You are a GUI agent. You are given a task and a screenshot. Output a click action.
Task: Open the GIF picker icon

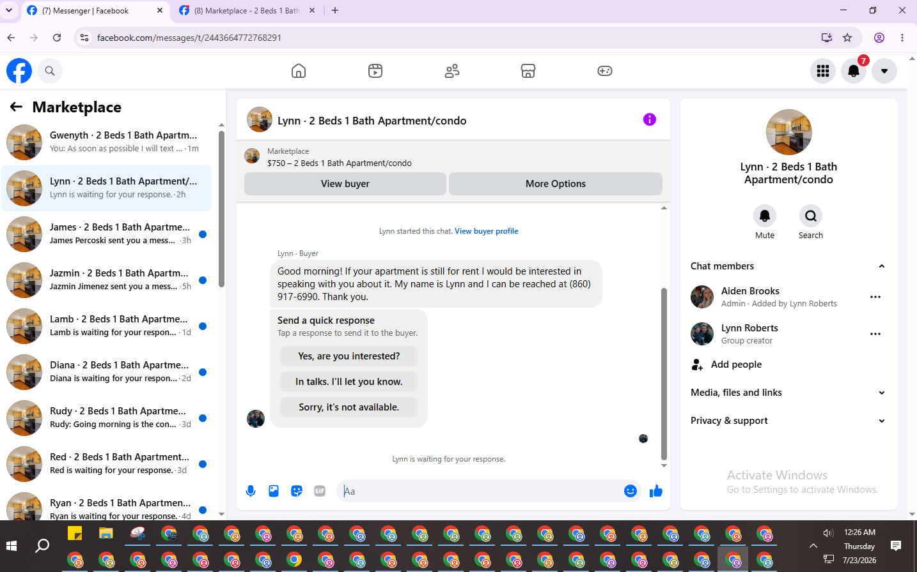coord(320,491)
